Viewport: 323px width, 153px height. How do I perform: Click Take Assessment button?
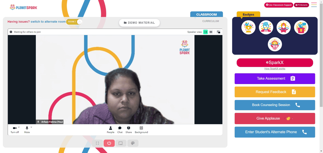[275, 79]
